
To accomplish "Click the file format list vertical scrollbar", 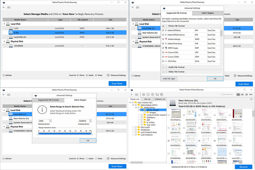I will 221,47.
